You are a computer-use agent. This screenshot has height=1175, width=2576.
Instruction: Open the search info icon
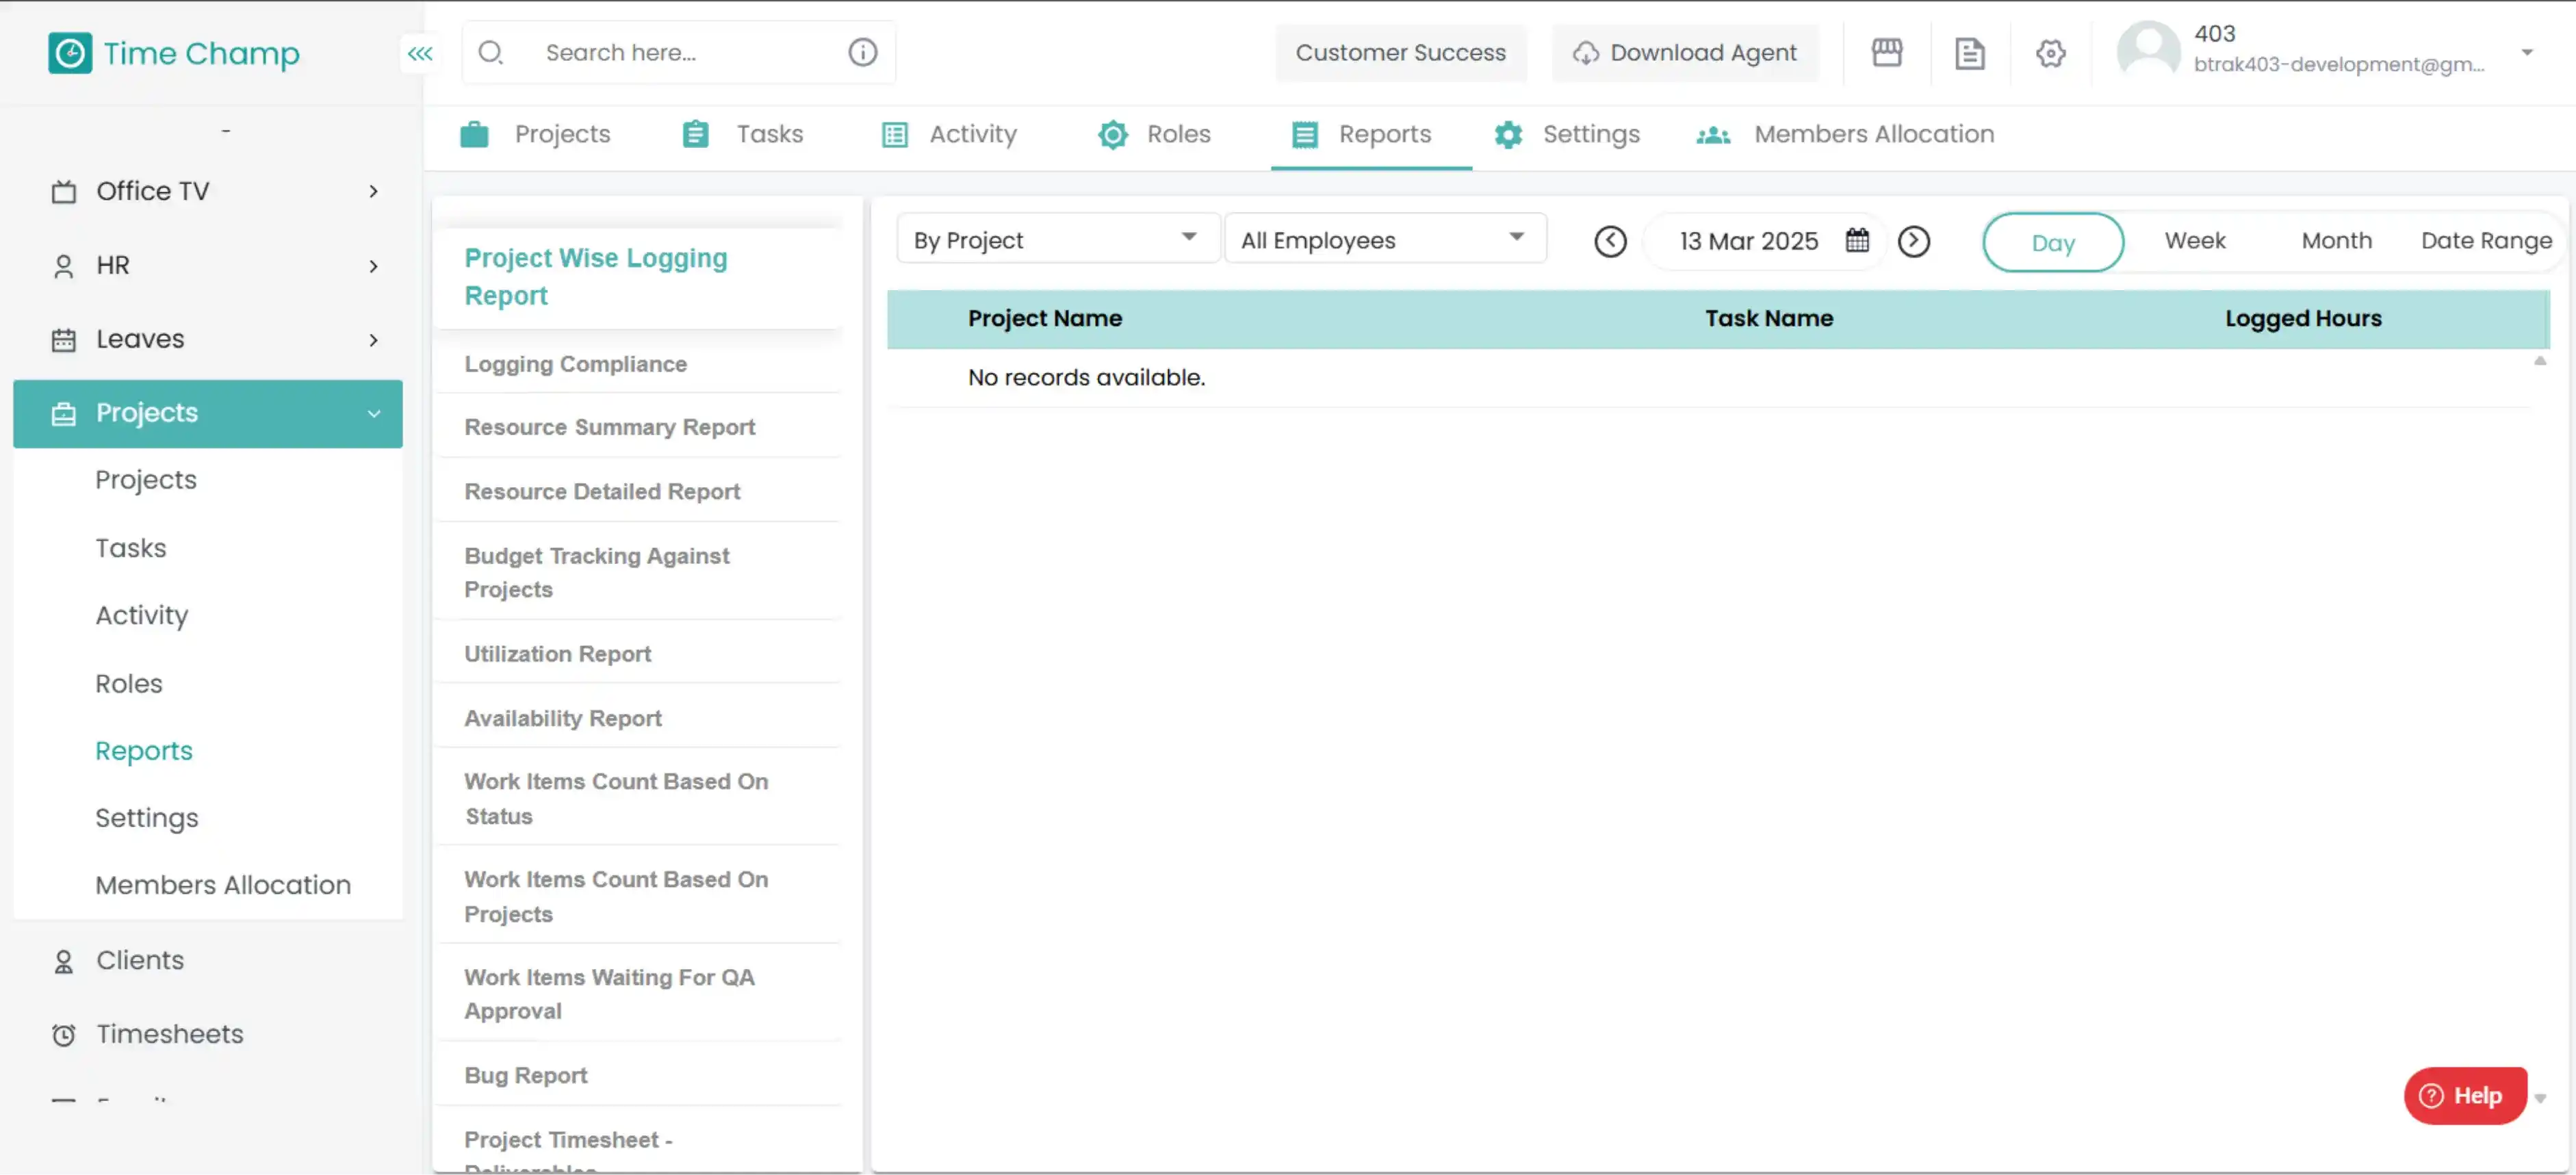[862, 52]
